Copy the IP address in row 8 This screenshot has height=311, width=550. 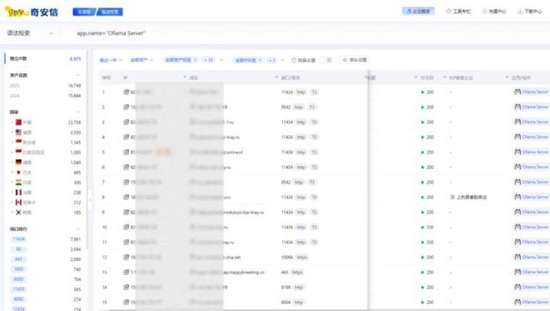[126, 197]
